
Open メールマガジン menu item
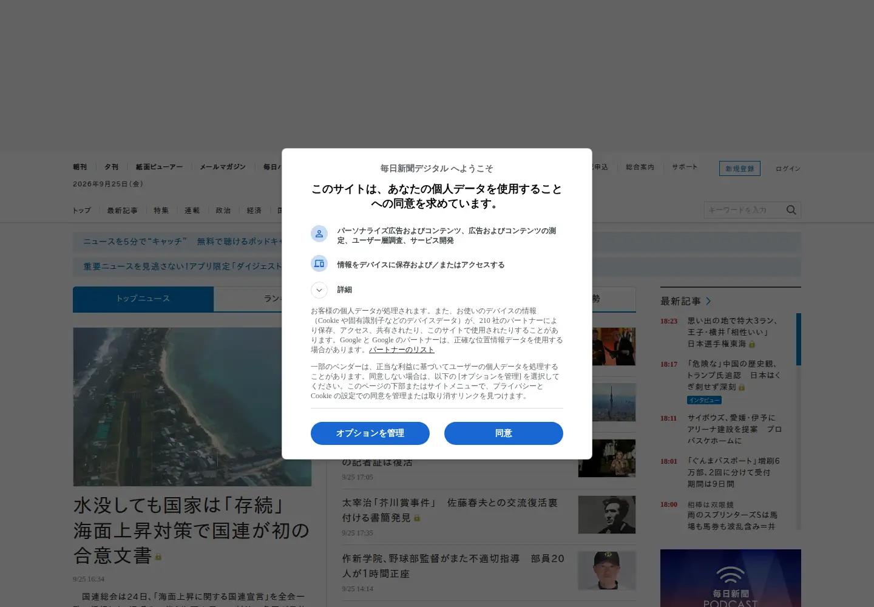(x=223, y=167)
